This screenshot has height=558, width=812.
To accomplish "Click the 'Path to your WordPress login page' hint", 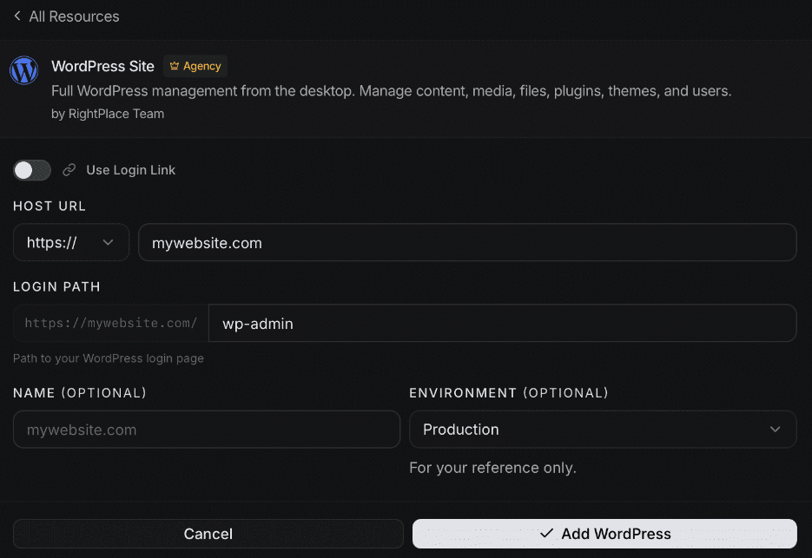I will pyautogui.click(x=109, y=358).
